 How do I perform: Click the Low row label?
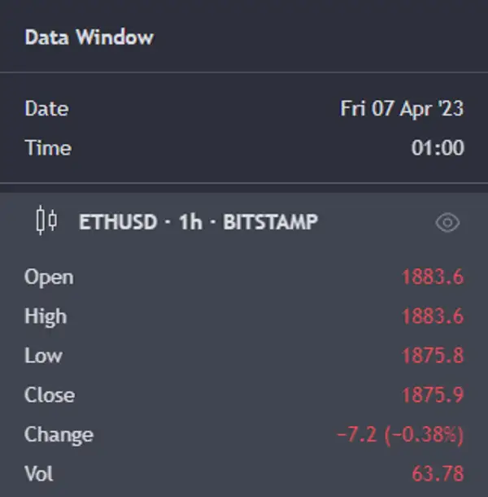pos(43,355)
